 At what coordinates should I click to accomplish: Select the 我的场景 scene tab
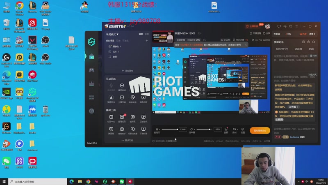pos(110,41)
